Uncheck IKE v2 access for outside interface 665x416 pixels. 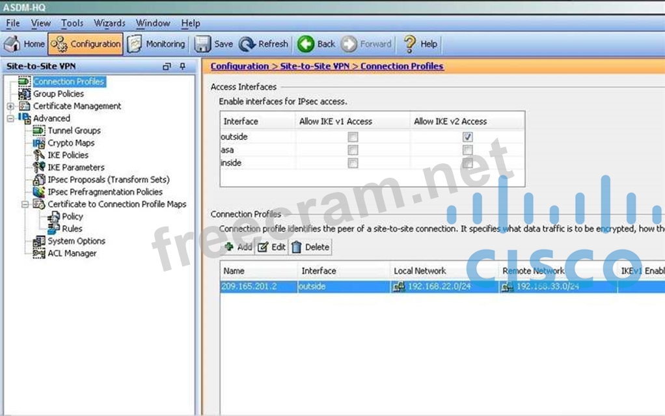[x=467, y=137]
